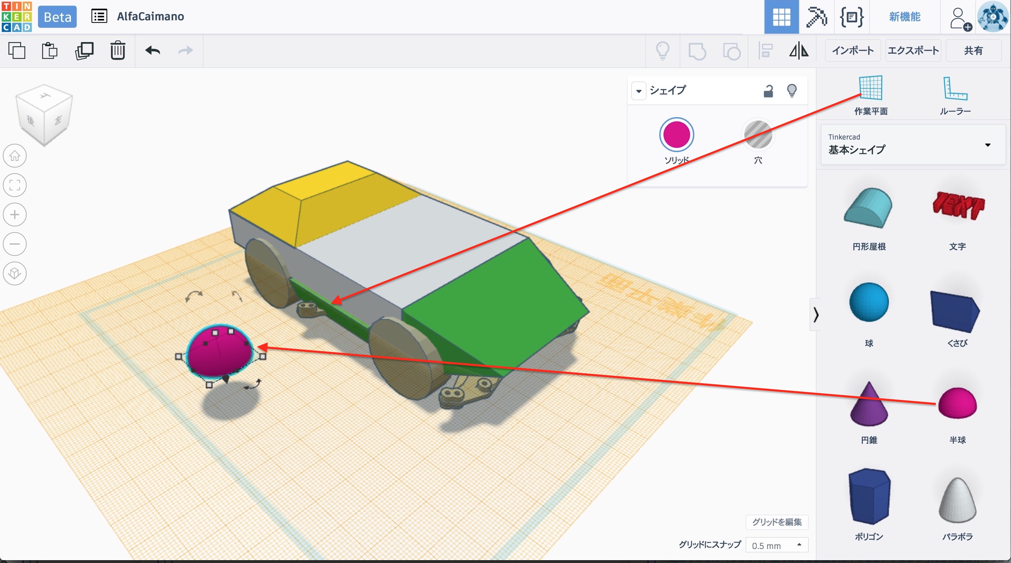
Task: Open the snap grid 0.5 mm dropdown
Action: tap(777, 545)
